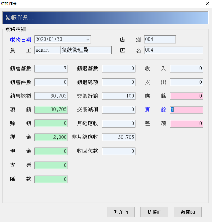Image resolution: width=212 pixels, height=222 pixels.
Task: Close the 結帳作業 window
Action: (207, 4)
